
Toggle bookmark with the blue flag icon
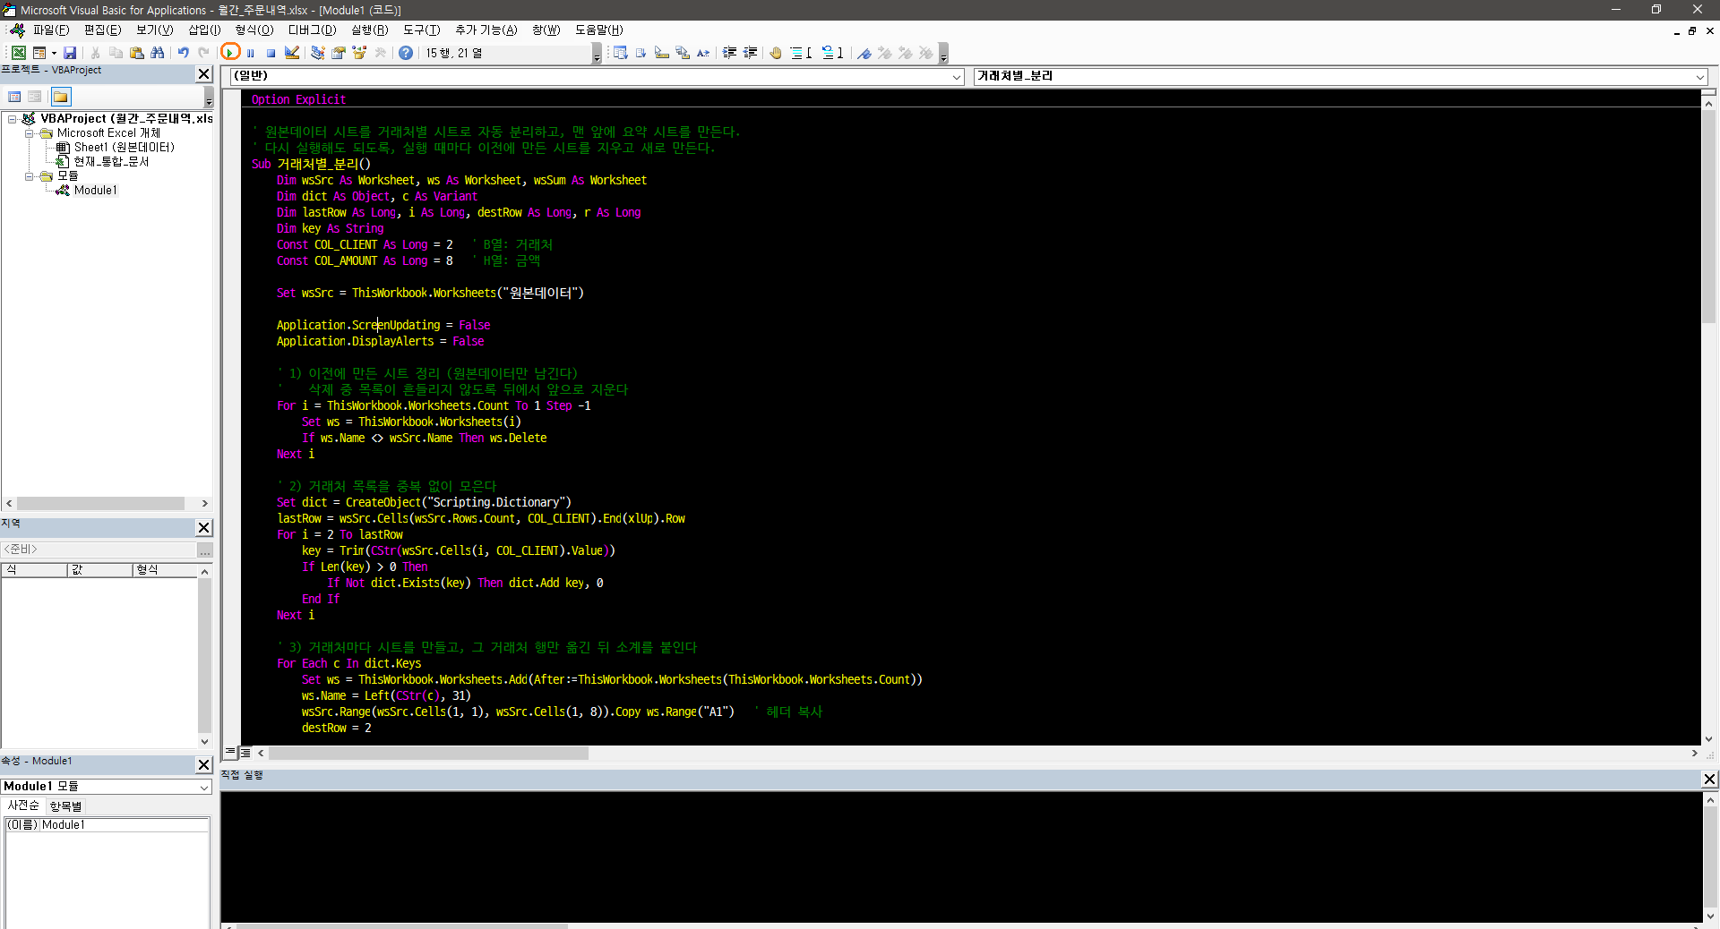pos(864,53)
